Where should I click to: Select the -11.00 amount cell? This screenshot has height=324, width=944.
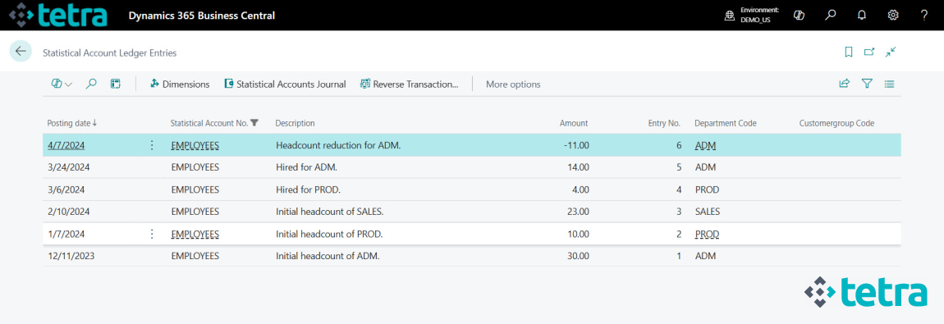pyautogui.click(x=577, y=145)
